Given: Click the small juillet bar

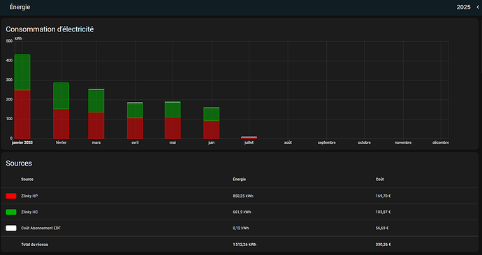Looking at the screenshot, I should tap(249, 138).
